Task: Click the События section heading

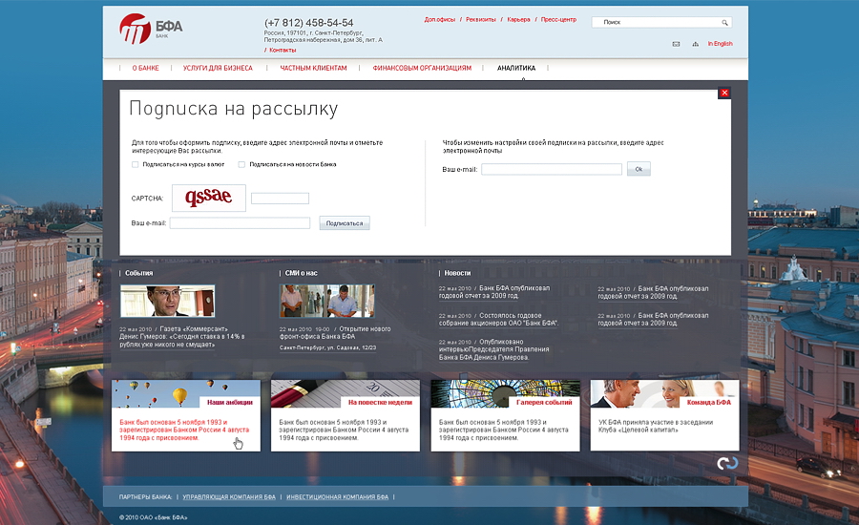Action: 139,273
